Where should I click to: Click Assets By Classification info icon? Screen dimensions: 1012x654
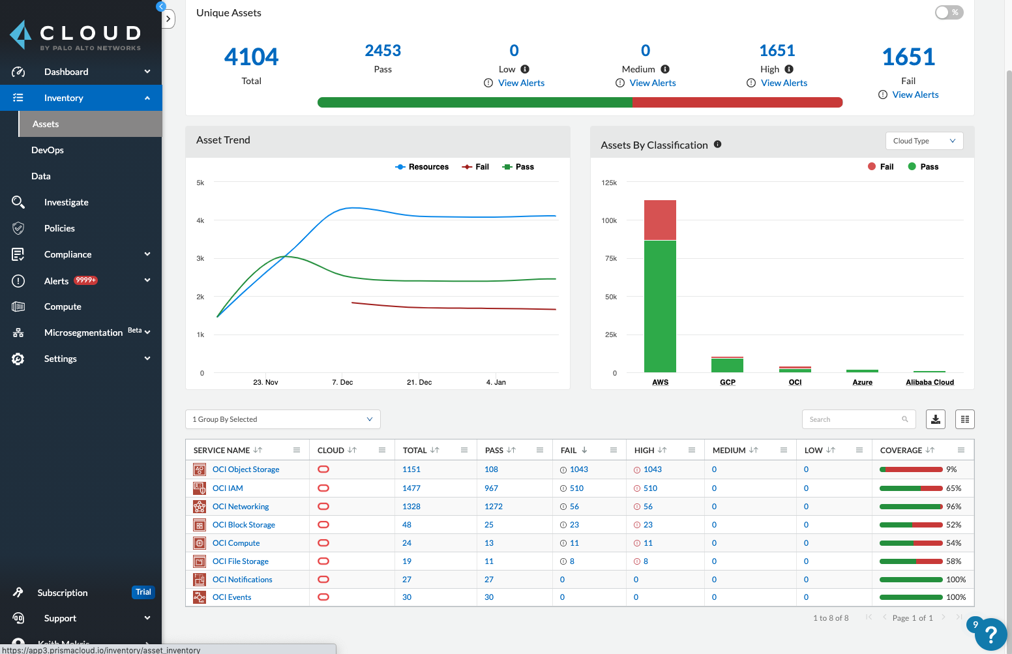tap(717, 144)
